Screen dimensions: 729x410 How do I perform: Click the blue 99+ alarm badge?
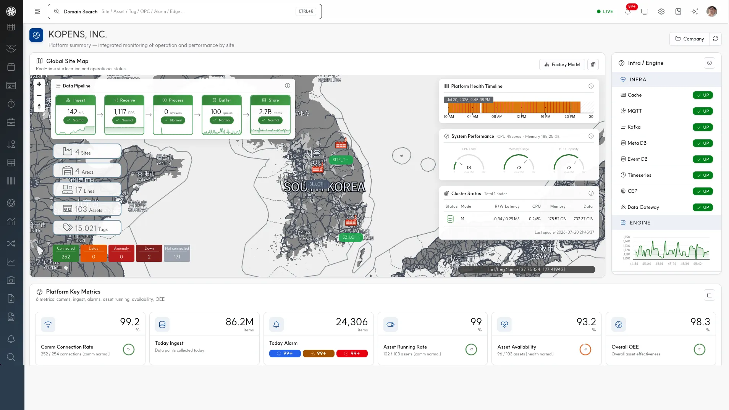pos(285,354)
